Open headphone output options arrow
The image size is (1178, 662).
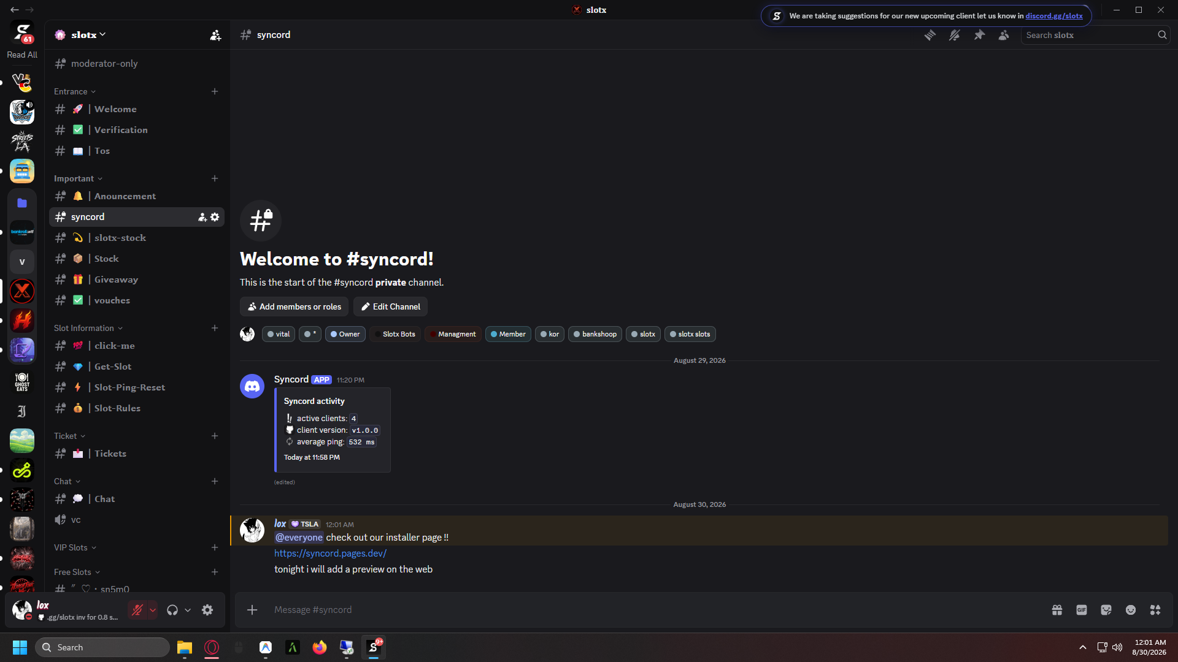[188, 610]
